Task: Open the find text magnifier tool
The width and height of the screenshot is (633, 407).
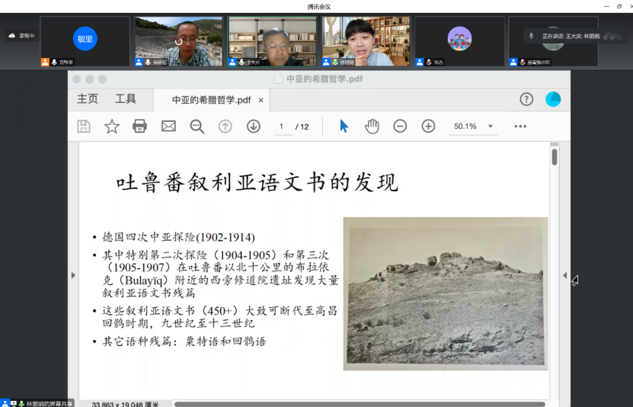Action: (197, 127)
